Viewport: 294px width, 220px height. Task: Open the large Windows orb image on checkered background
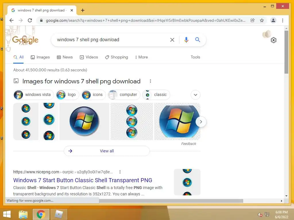point(177,121)
